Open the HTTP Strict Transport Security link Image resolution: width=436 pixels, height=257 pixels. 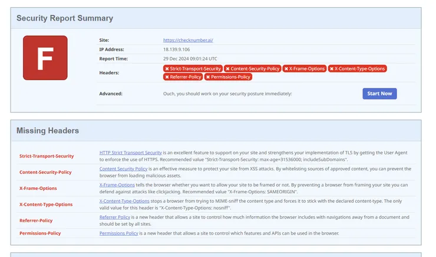(x=130, y=153)
